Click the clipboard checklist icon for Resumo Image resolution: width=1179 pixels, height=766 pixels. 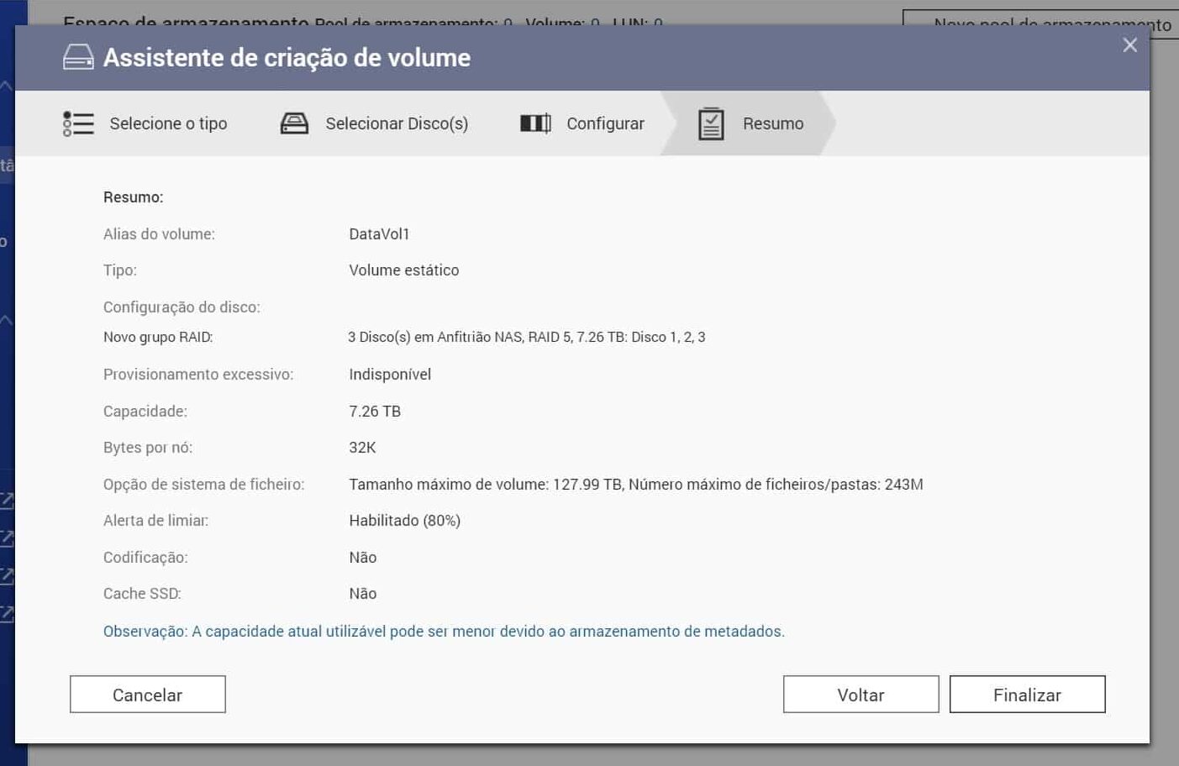tap(711, 123)
